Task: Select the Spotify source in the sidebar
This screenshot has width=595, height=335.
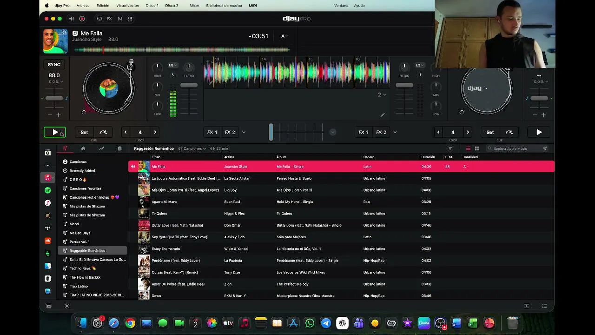Action: click(x=47, y=190)
